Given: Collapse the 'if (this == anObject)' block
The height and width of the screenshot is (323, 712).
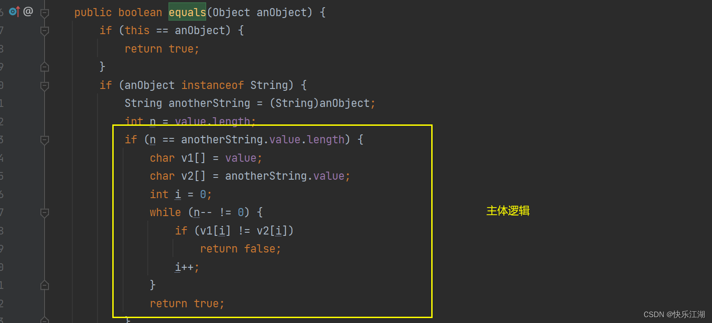Looking at the screenshot, I should pos(44,31).
